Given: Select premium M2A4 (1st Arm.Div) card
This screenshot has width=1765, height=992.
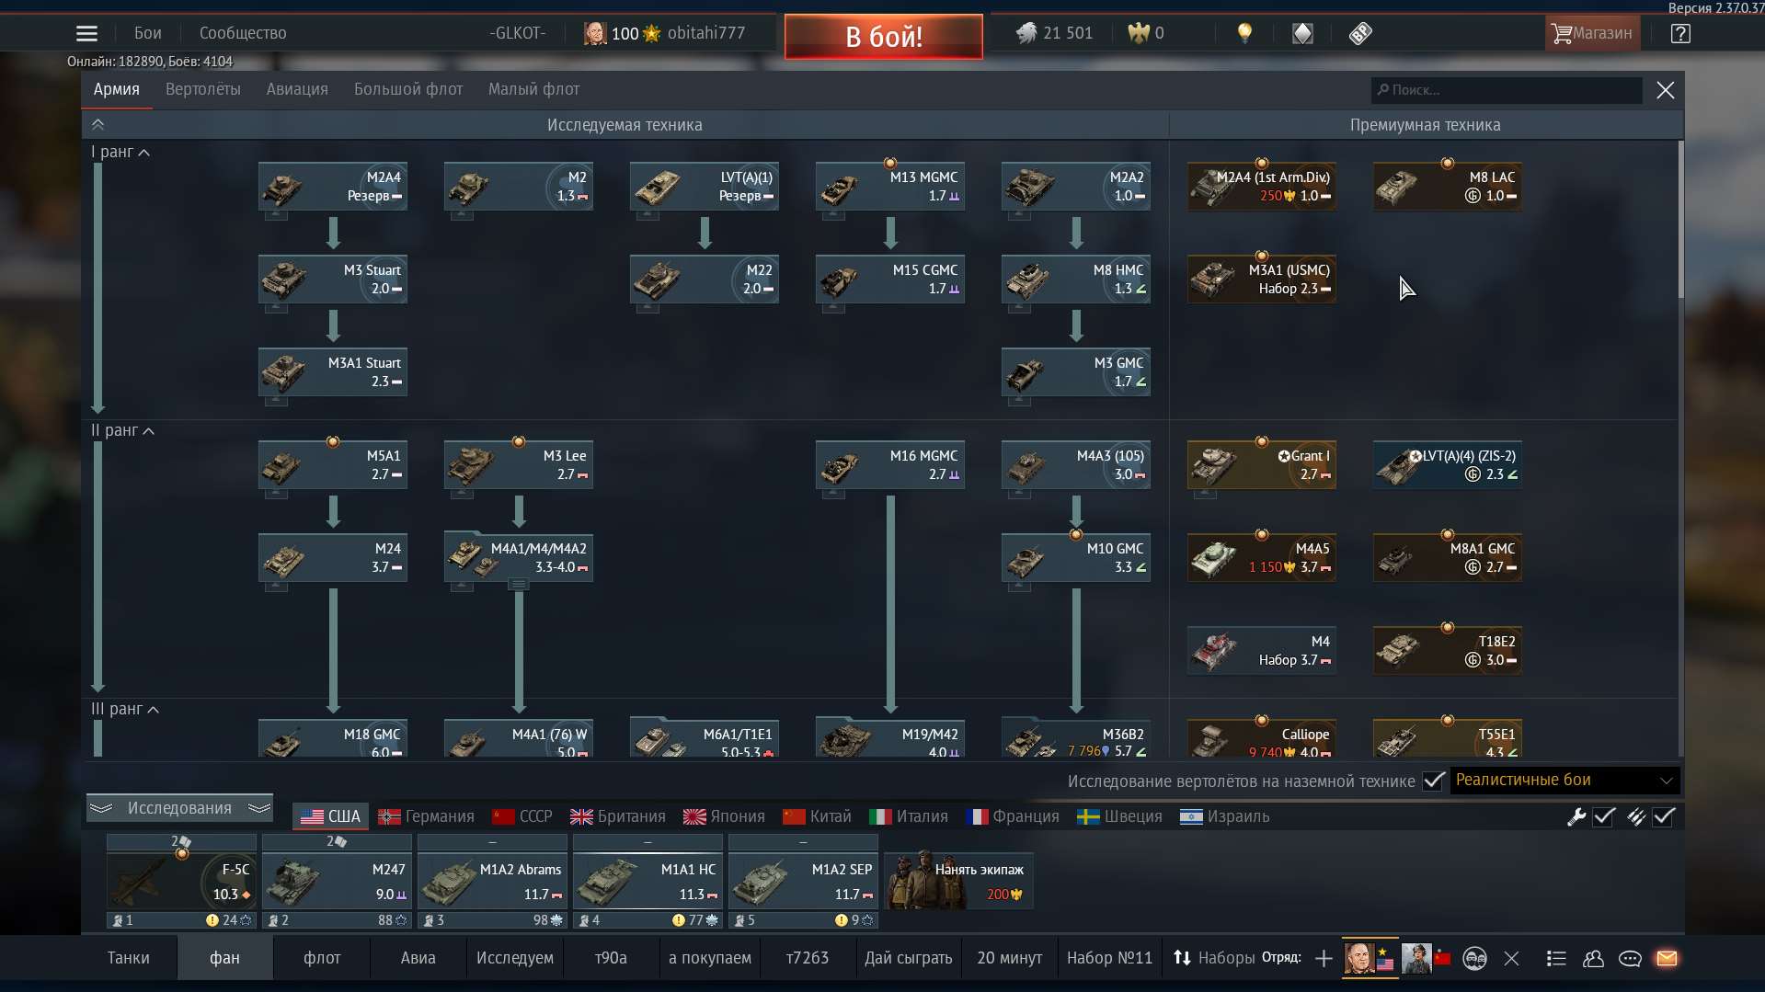Looking at the screenshot, I should point(1262,187).
